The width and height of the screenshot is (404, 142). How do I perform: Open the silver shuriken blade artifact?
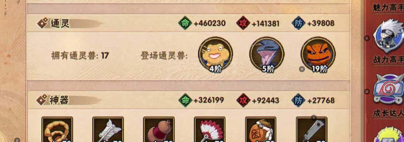pyautogui.click(x=108, y=129)
